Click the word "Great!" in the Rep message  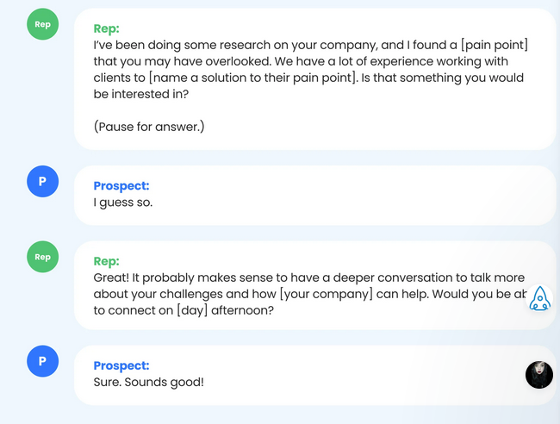[x=113, y=278]
